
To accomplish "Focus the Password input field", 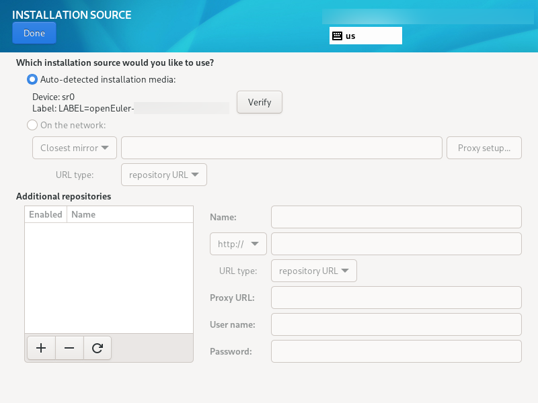I will 396,351.
